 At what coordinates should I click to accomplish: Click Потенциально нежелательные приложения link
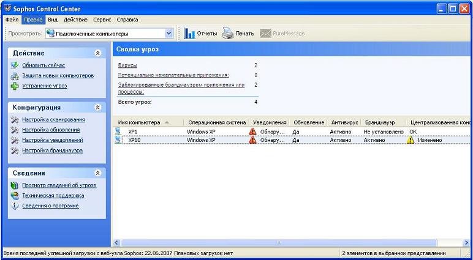173,75
